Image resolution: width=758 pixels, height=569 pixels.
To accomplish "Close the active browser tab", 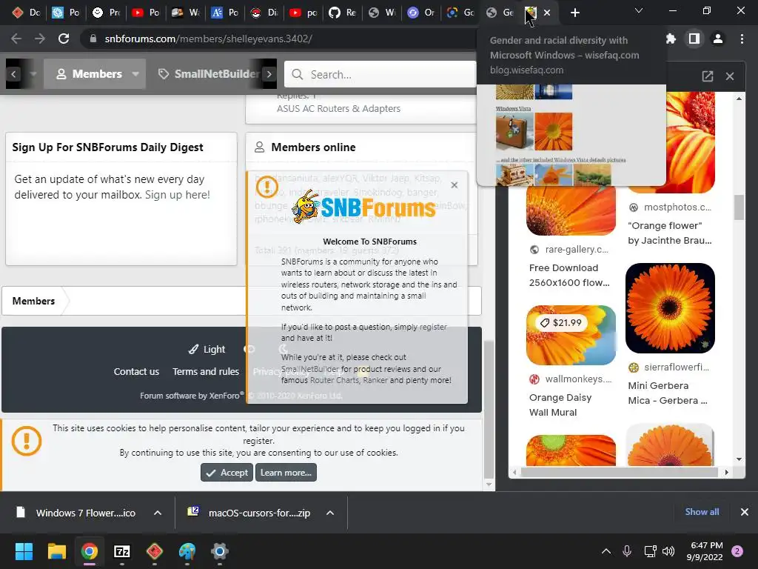I will 547,13.
